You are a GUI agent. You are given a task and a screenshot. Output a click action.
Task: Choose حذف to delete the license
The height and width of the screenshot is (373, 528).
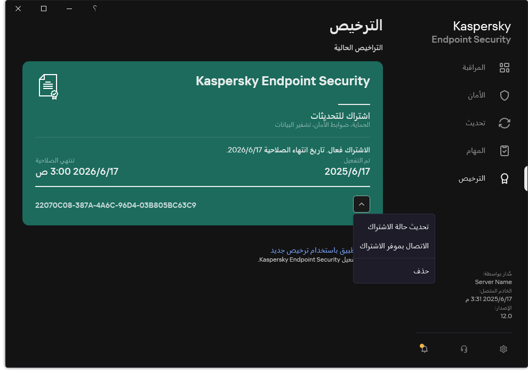pyautogui.click(x=421, y=271)
